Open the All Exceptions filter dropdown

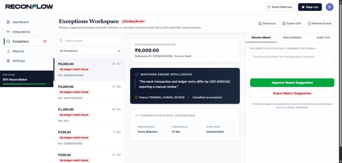[89, 51]
